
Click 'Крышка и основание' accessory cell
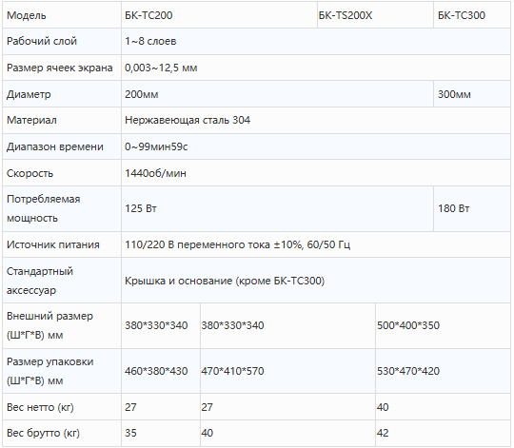tap(316, 281)
